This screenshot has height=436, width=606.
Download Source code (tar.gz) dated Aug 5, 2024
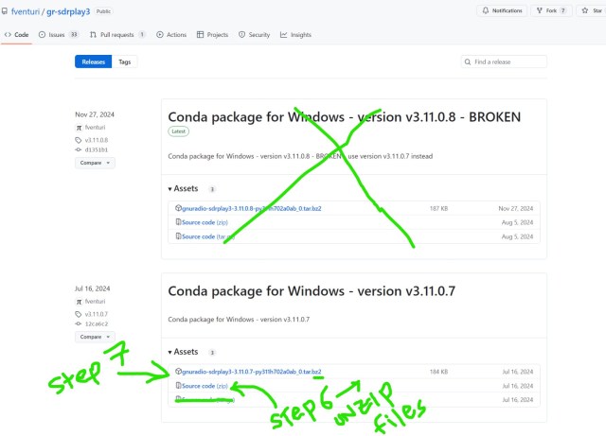coord(208,236)
